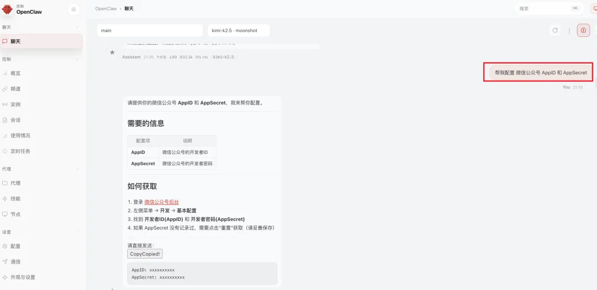This screenshot has width=597, height=290.
Task: Click the monitor icon beside 节点
Action: pos(5,214)
